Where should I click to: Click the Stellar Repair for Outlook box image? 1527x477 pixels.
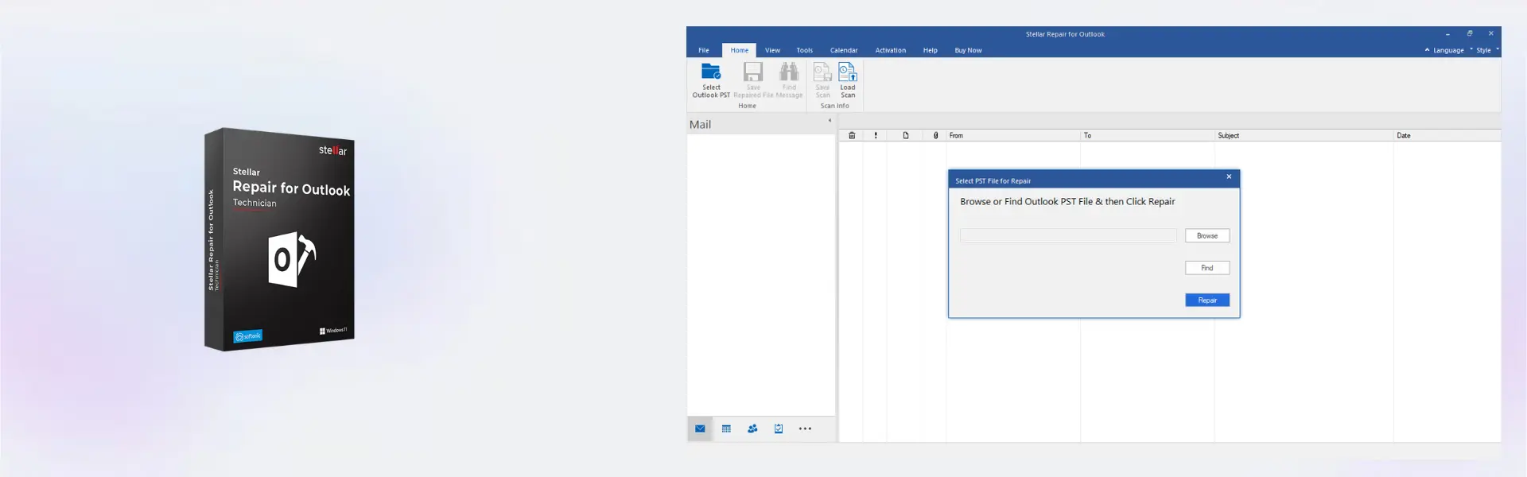[279, 238]
